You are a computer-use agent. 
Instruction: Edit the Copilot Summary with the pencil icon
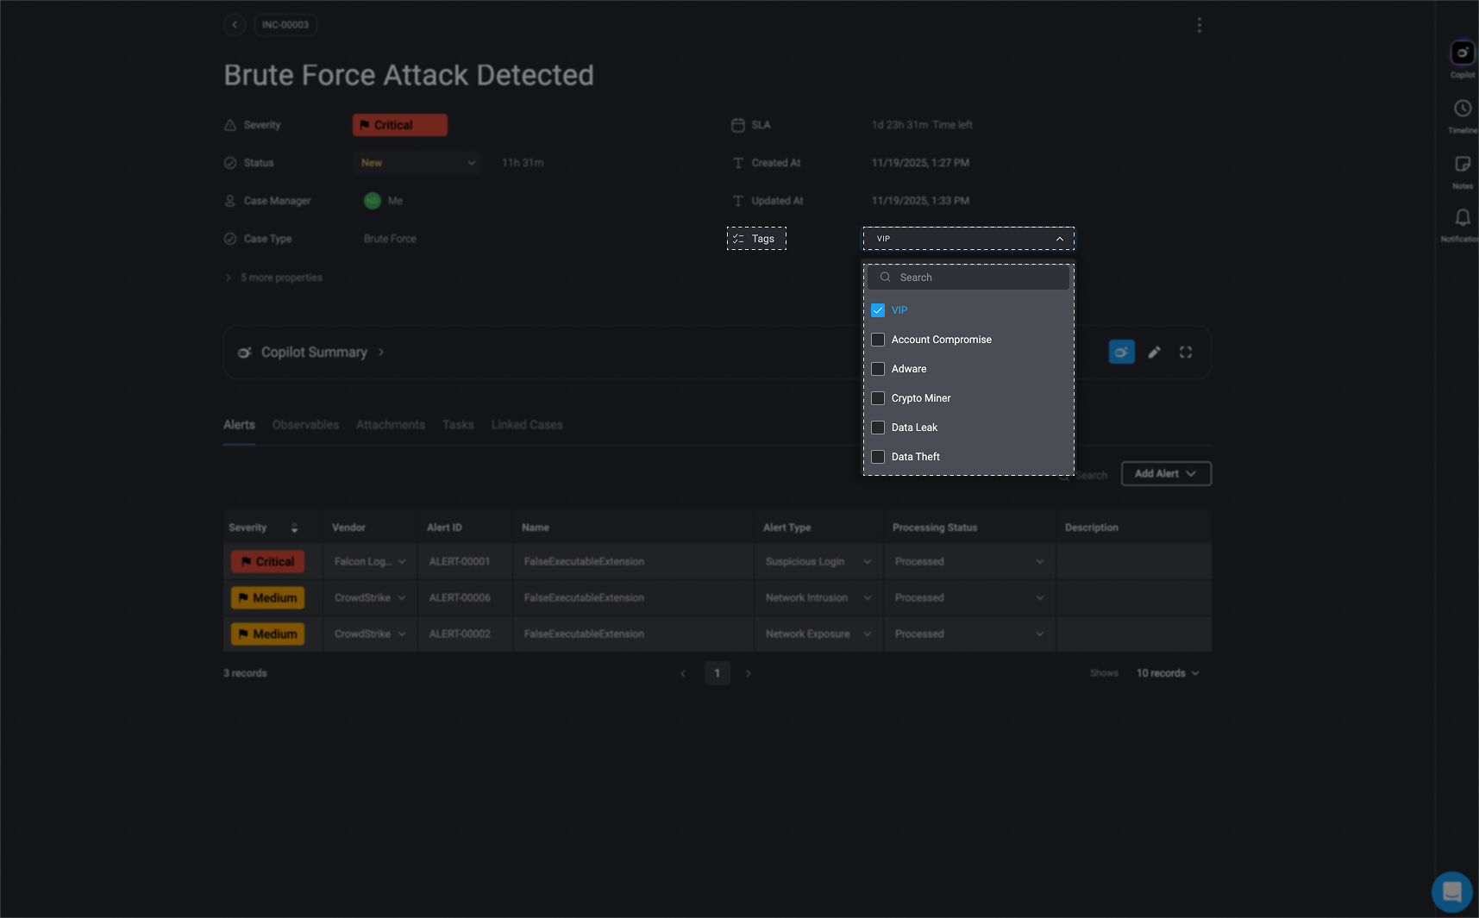(x=1154, y=352)
